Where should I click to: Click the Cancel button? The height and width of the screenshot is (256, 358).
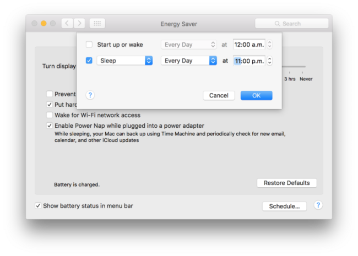(219, 95)
